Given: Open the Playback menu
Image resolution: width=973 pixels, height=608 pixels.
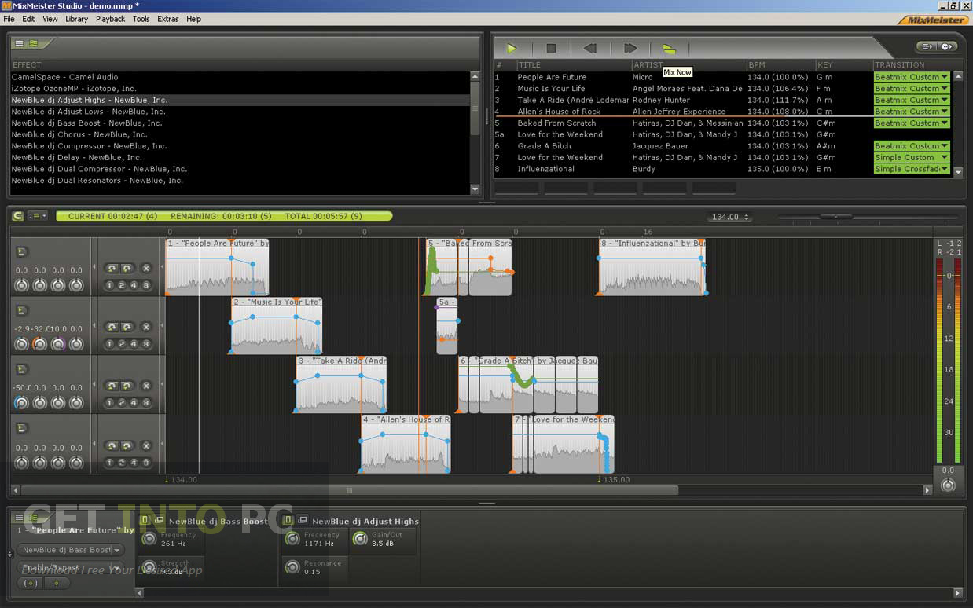Looking at the screenshot, I should [110, 19].
